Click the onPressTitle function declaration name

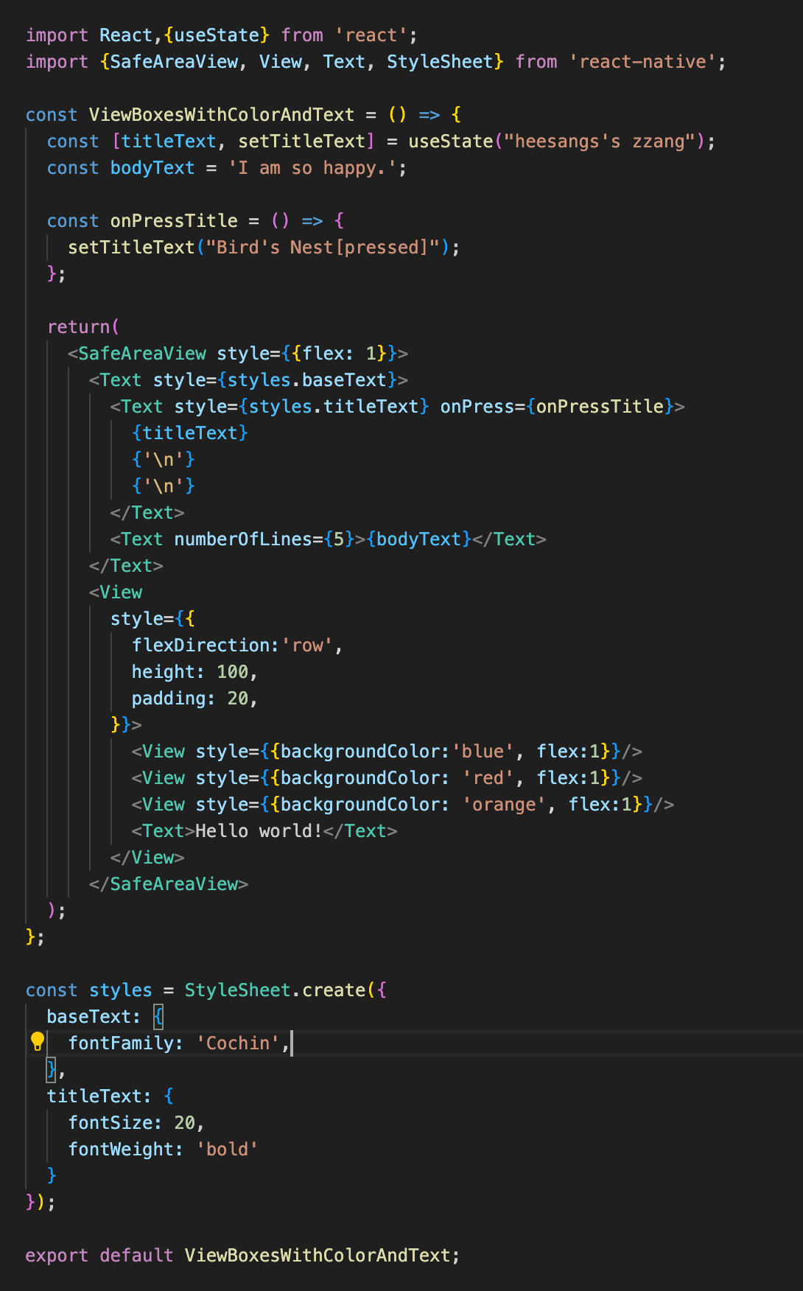tap(174, 221)
